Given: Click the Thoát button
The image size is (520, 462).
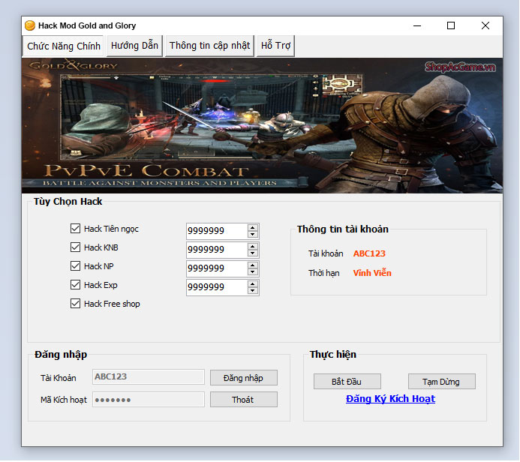Looking at the screenshot, I should pyautogui.click(x=243, y=400).
